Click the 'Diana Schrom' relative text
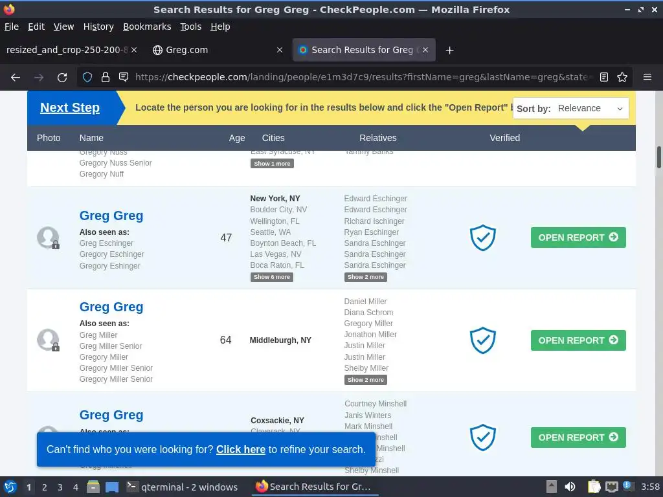 [368, 313]
